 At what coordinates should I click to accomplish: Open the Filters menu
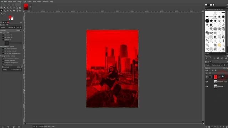point(39,1)
